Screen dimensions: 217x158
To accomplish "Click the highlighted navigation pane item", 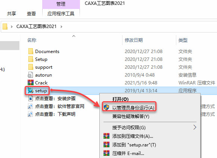I will tap(10, 46).
